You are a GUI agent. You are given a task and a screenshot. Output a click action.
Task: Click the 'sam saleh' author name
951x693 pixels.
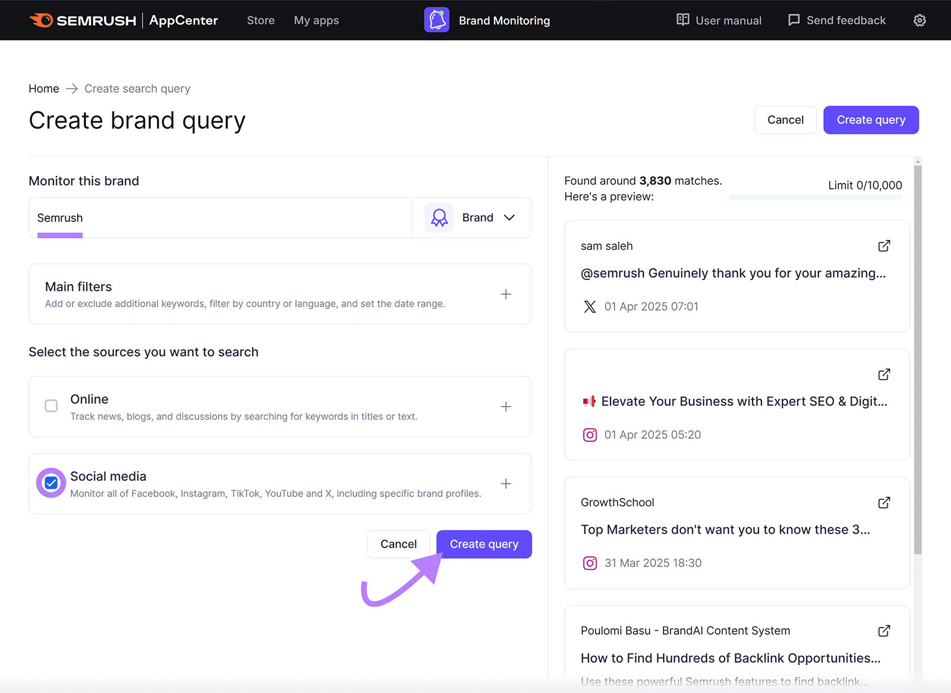coord(607,246)
